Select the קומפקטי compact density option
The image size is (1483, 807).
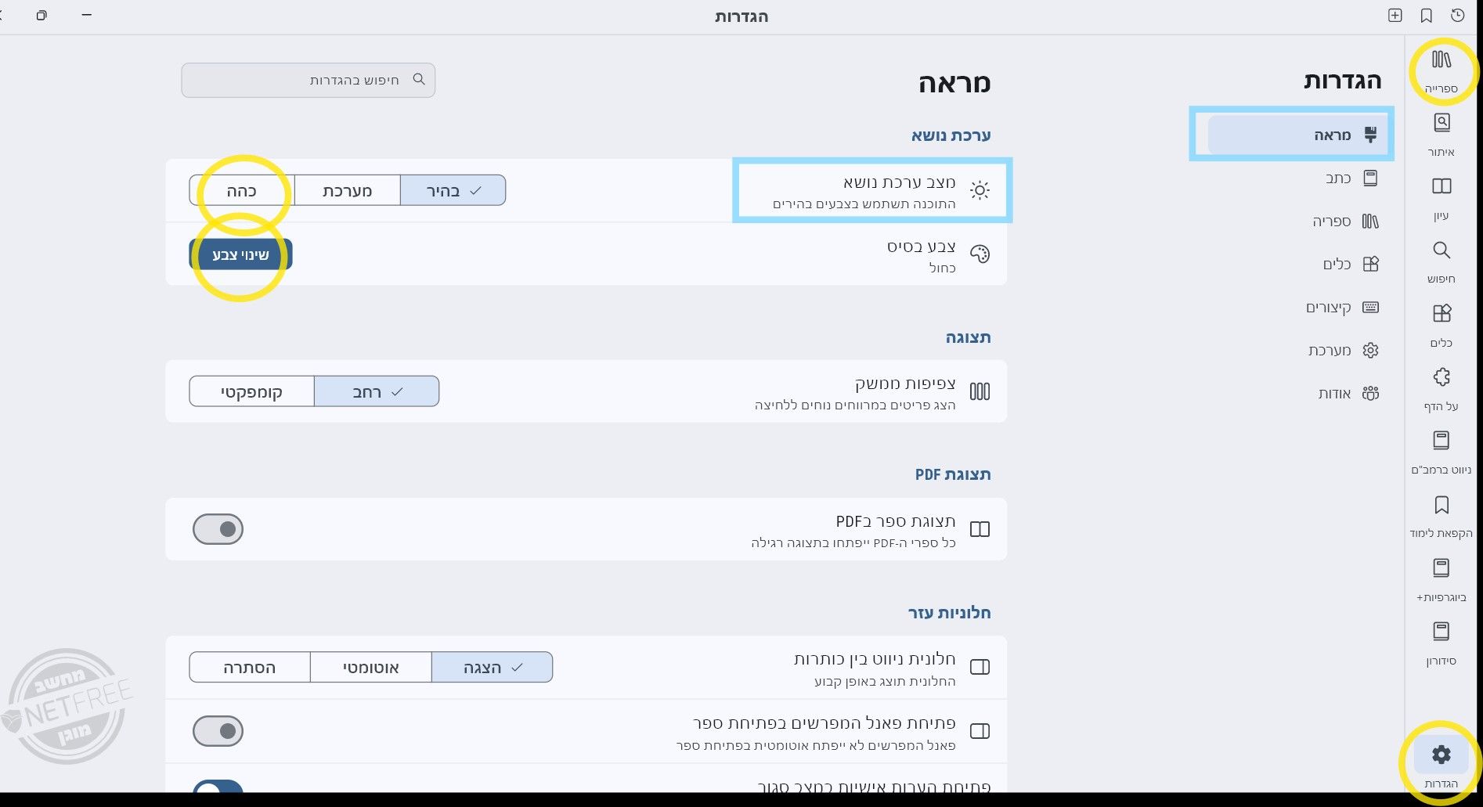click(x=251, y=391)
